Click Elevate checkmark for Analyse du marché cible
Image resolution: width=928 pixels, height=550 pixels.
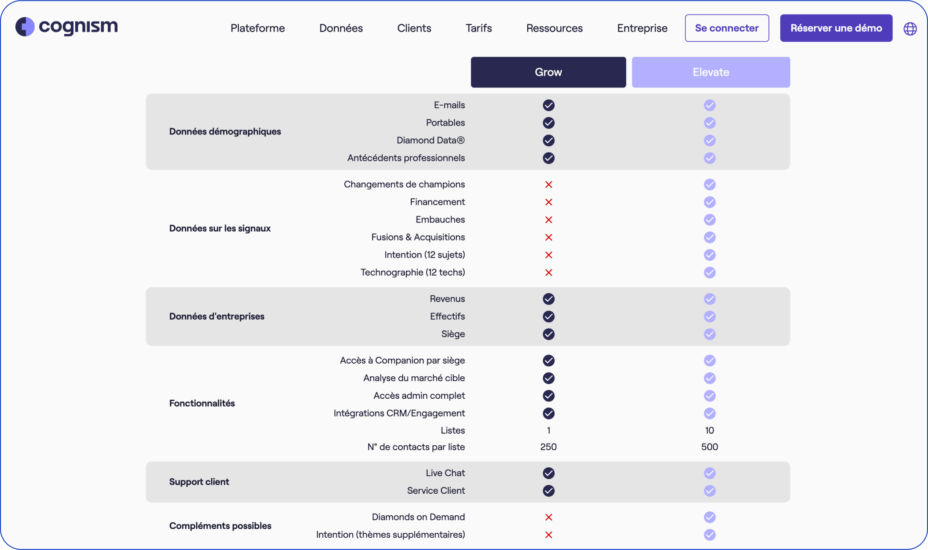(x=709, y=378)
